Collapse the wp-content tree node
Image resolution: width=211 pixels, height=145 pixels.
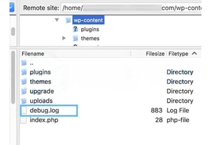coord(57,20)
